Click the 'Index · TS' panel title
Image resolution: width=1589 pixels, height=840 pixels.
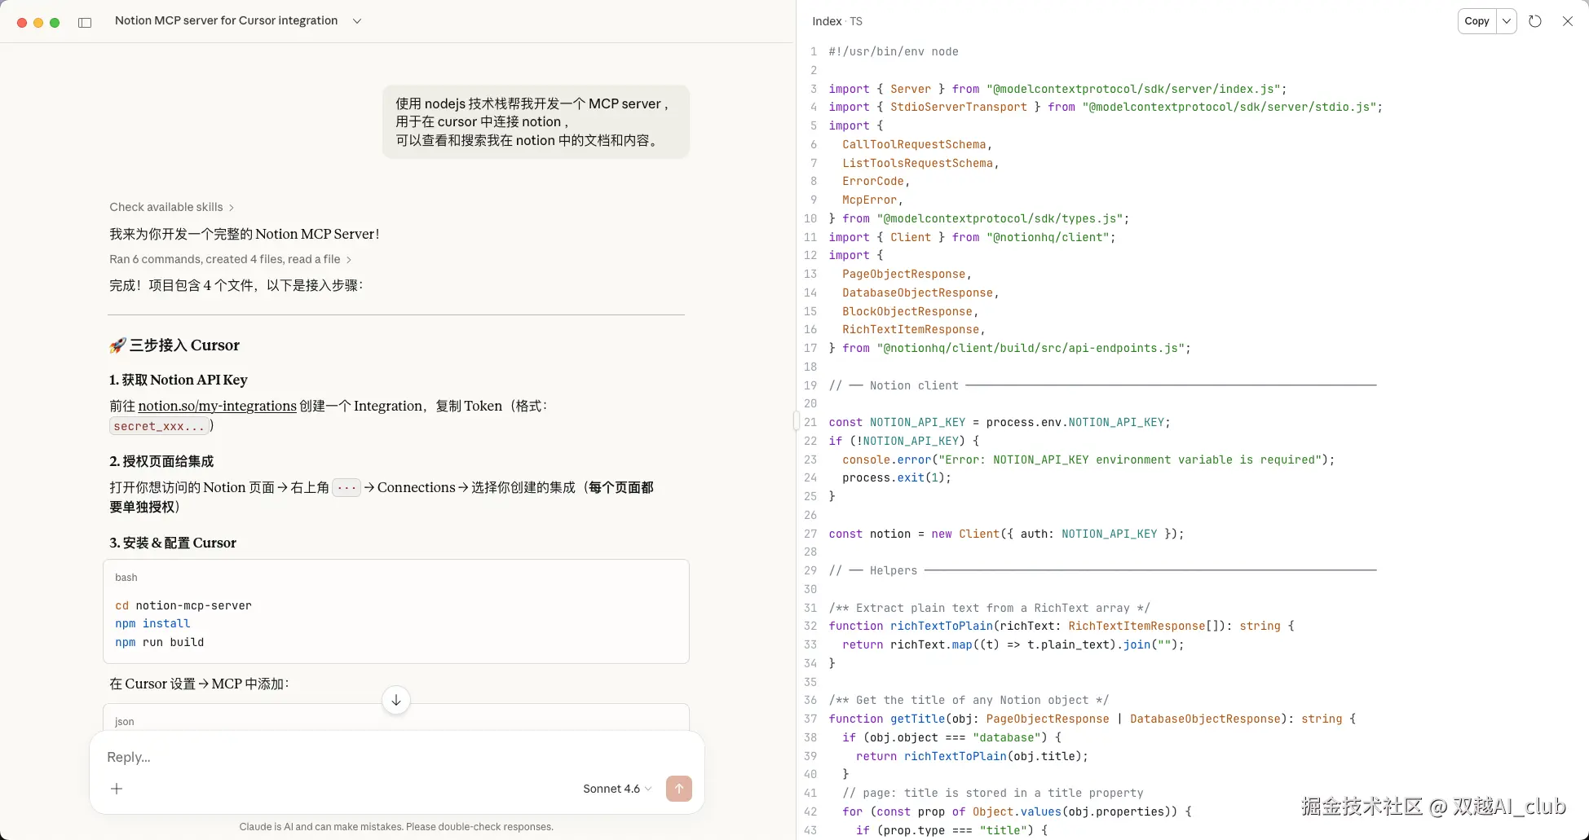pyautogui.click(x=836, y=21)
